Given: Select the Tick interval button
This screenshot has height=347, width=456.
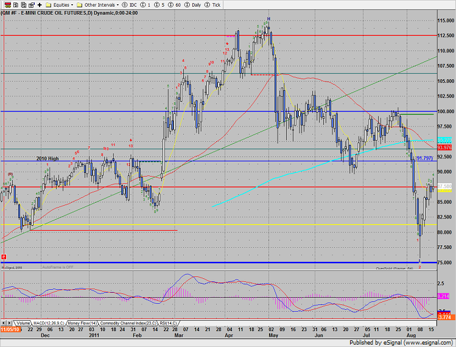Looking at the screenshot, I should [212, 5].
